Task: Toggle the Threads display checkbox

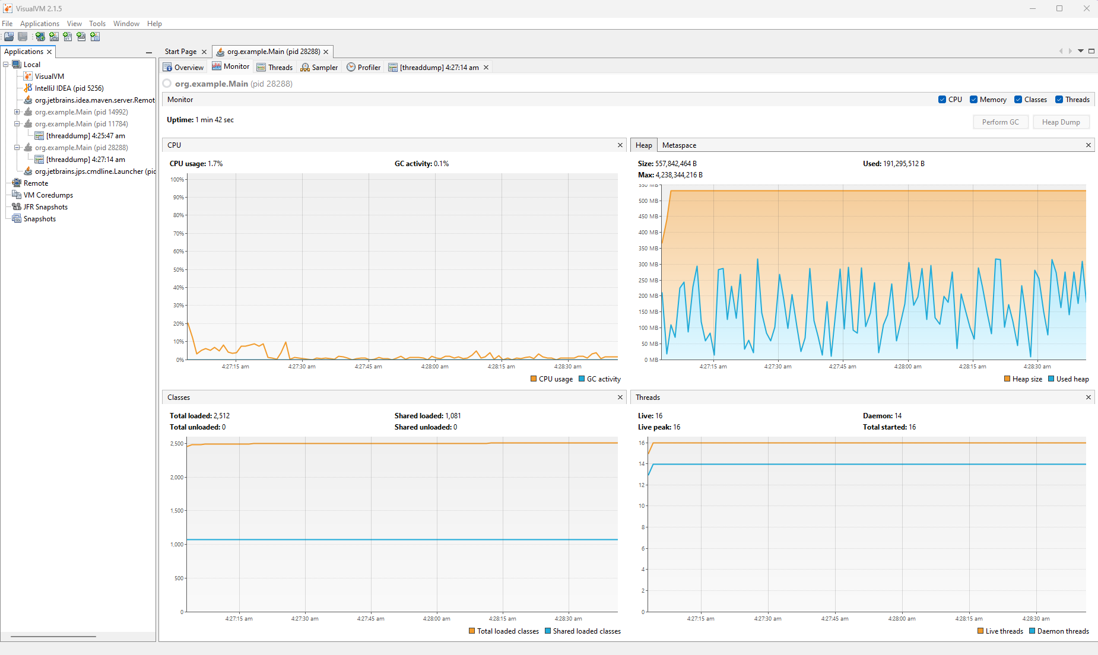Action: [1059, 99]
